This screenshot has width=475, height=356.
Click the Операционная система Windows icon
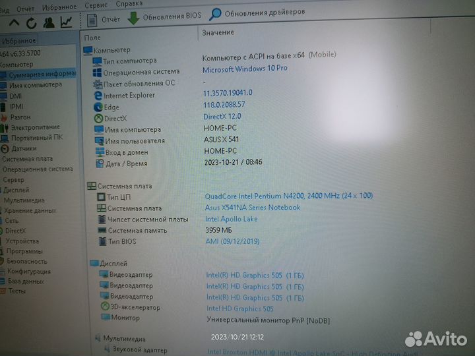click(x=97, y=73)
